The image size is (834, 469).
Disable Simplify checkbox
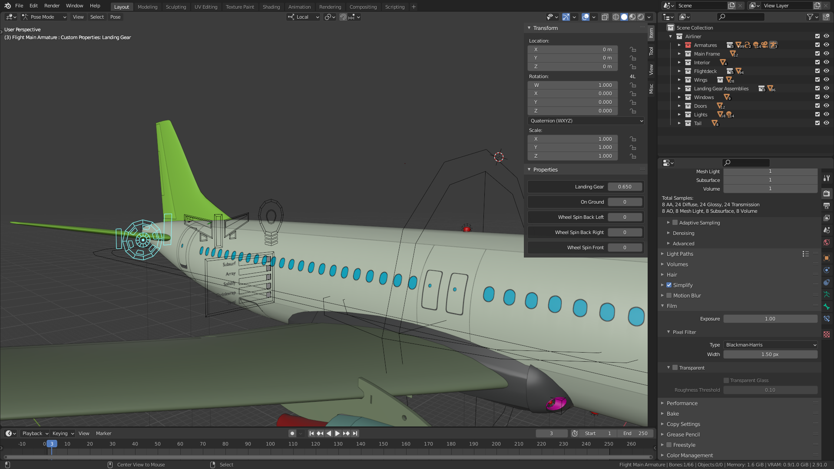[669, 285]
